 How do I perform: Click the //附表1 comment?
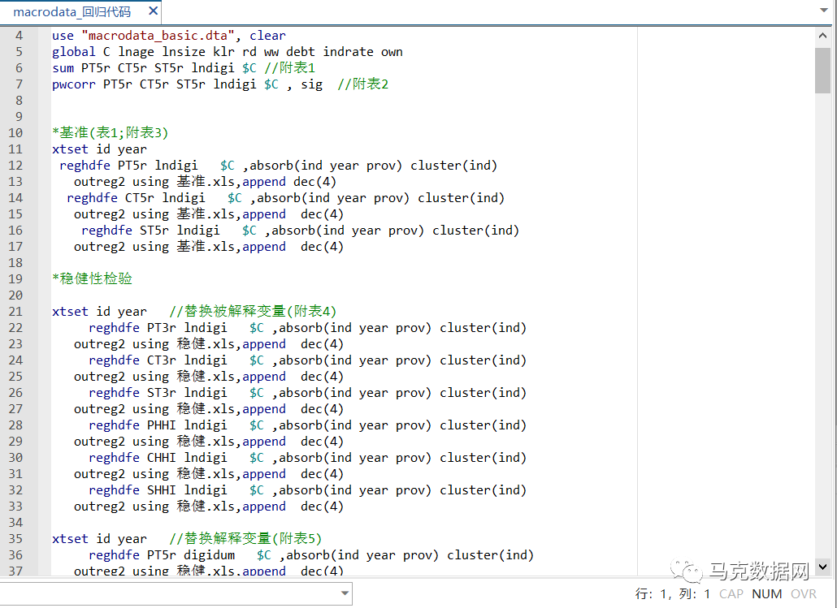[x=289, y=67]
